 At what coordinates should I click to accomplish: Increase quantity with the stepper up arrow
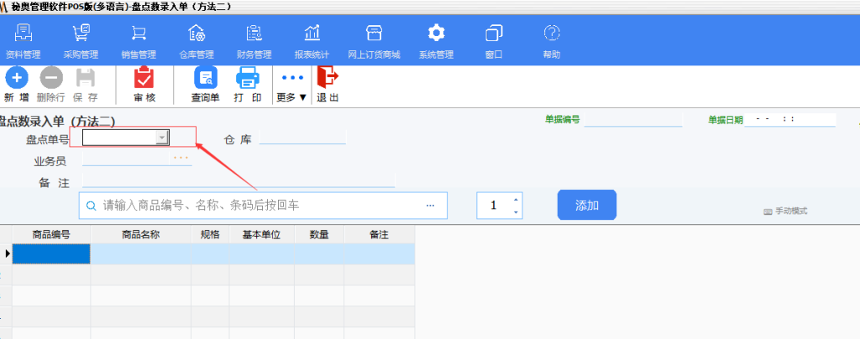click(x=516, y=200)
